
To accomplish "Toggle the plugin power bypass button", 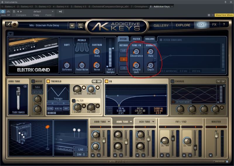I will [3, 11].
